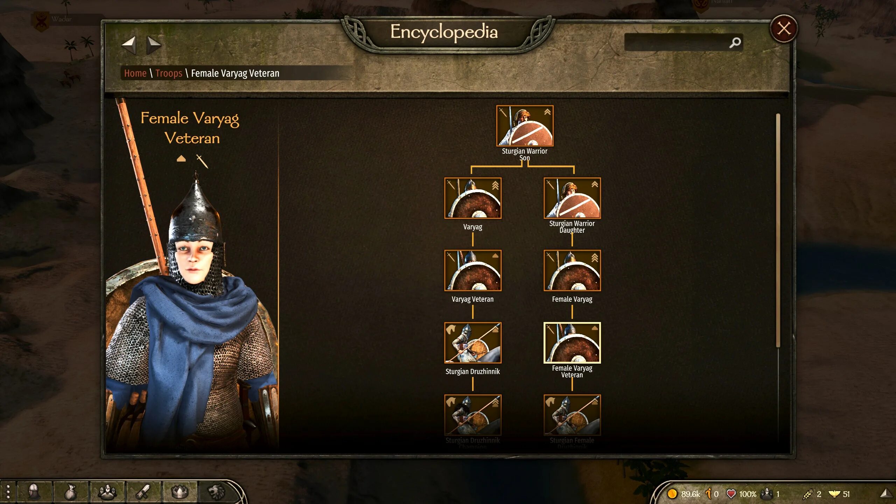This screenshot has width=896, height=504.
Task: Select the Varyag troop node
Action: 473,198
